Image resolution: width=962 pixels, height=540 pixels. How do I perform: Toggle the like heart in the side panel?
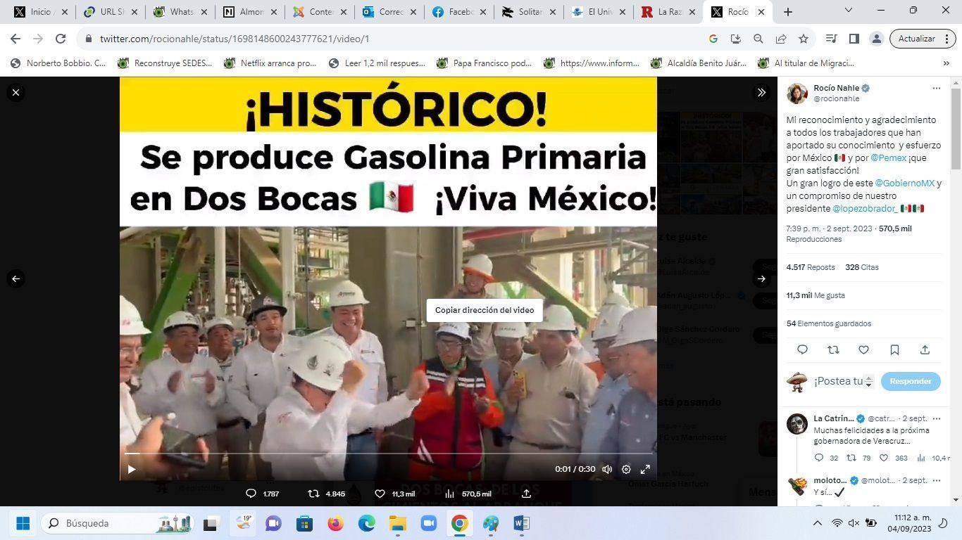tap(863, 349)
